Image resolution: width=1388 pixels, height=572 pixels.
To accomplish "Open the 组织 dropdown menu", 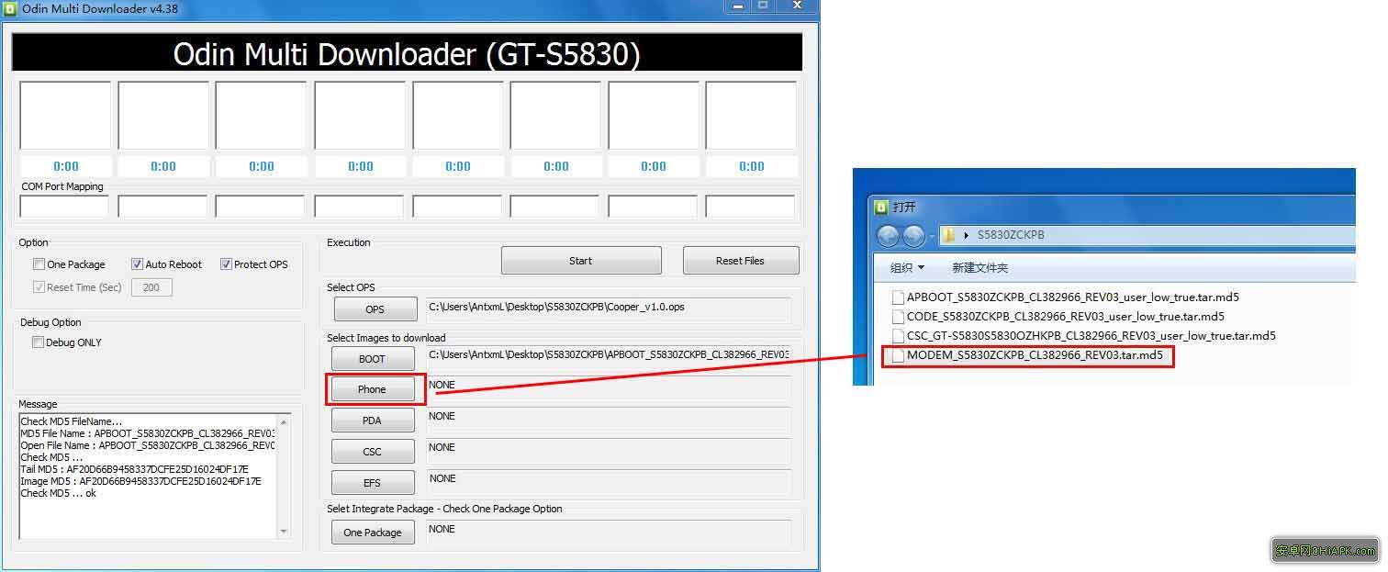I will [907, 268].
